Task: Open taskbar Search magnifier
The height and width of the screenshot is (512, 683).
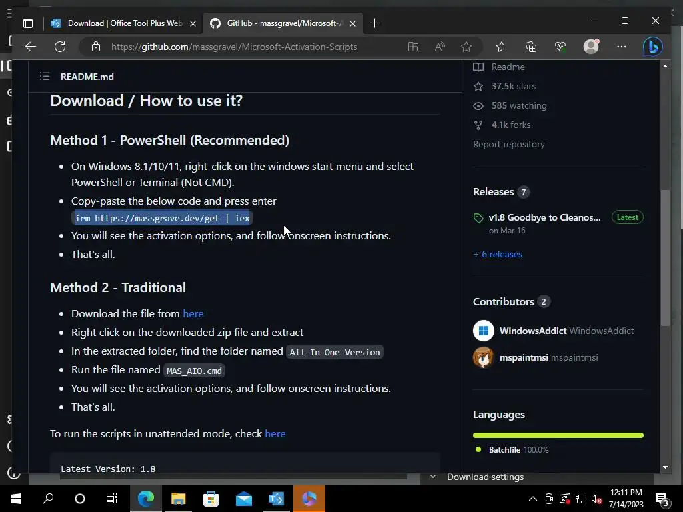Action: click(48, 499)
